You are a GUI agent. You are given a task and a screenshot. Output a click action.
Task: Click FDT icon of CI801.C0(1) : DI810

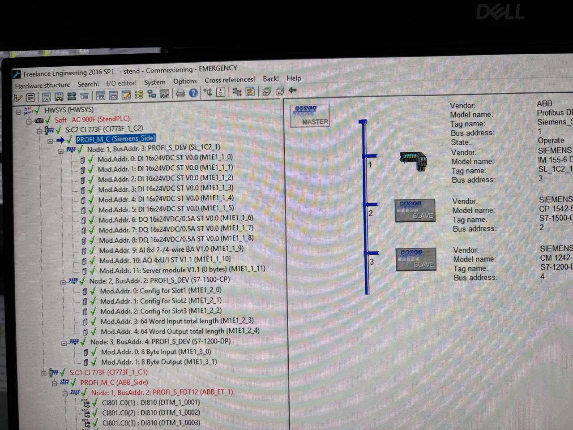[x=86, y=403]
